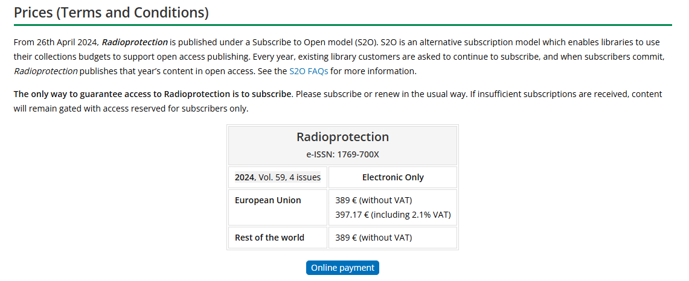This screenshot has height=281, width=689.
Task: Click the Electronic Only column header
Action: [393, 177]
